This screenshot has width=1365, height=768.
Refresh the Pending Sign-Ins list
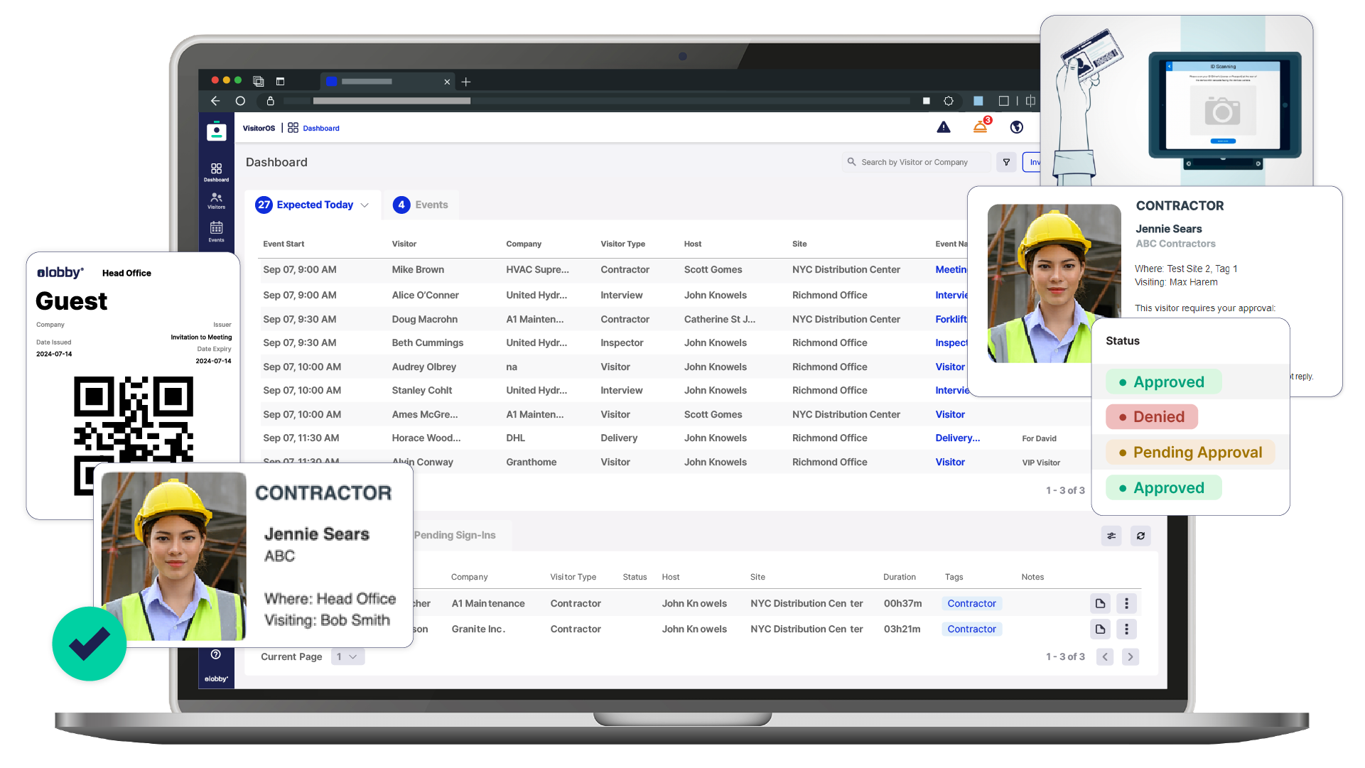click(x=1140, y=536)
